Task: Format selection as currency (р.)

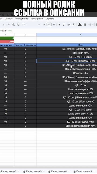Action: pos(4,24)
